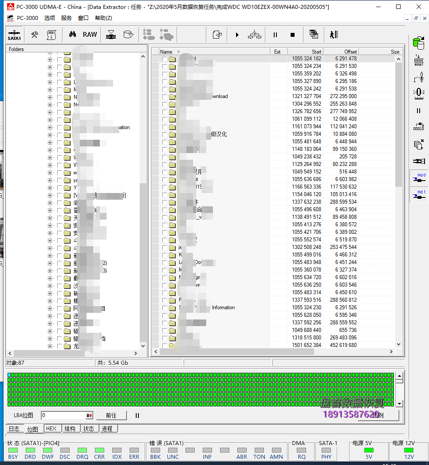
Task: Expand the tree folder starting with '网'
Action: click(50, 308)
